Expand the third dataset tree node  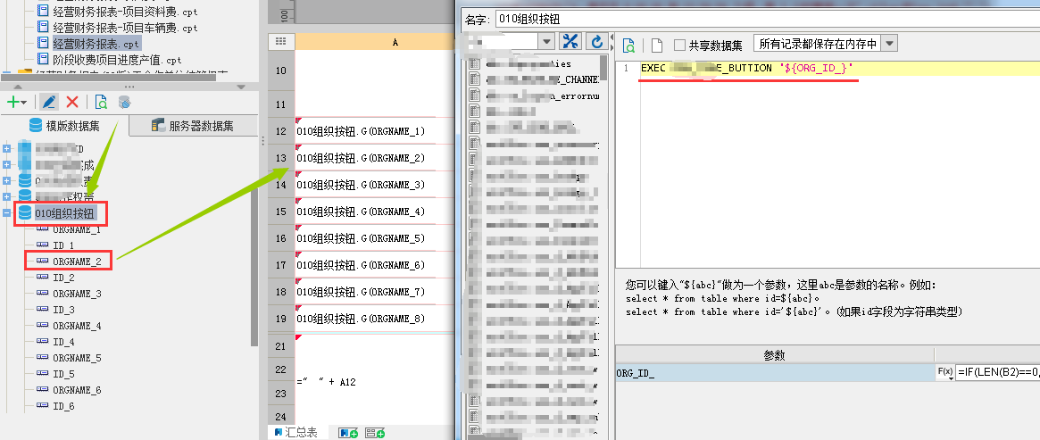coord(6,181)
